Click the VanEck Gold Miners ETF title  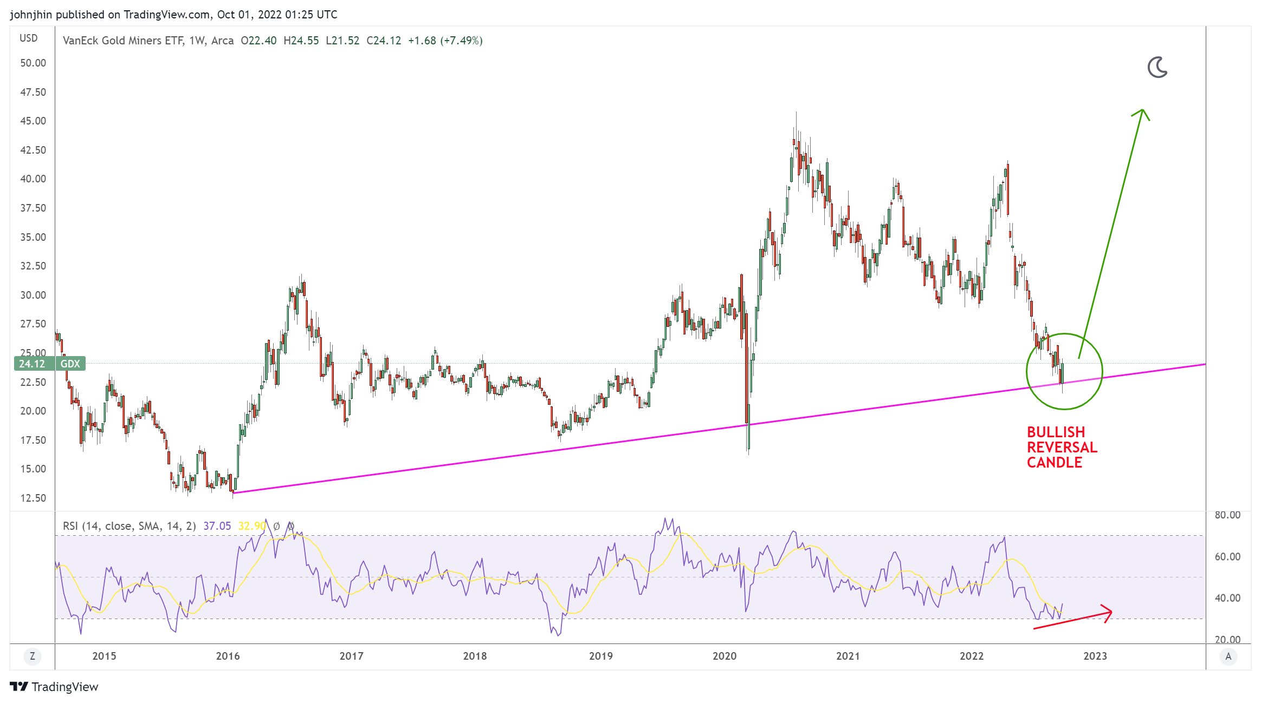(x=123, y=41)
